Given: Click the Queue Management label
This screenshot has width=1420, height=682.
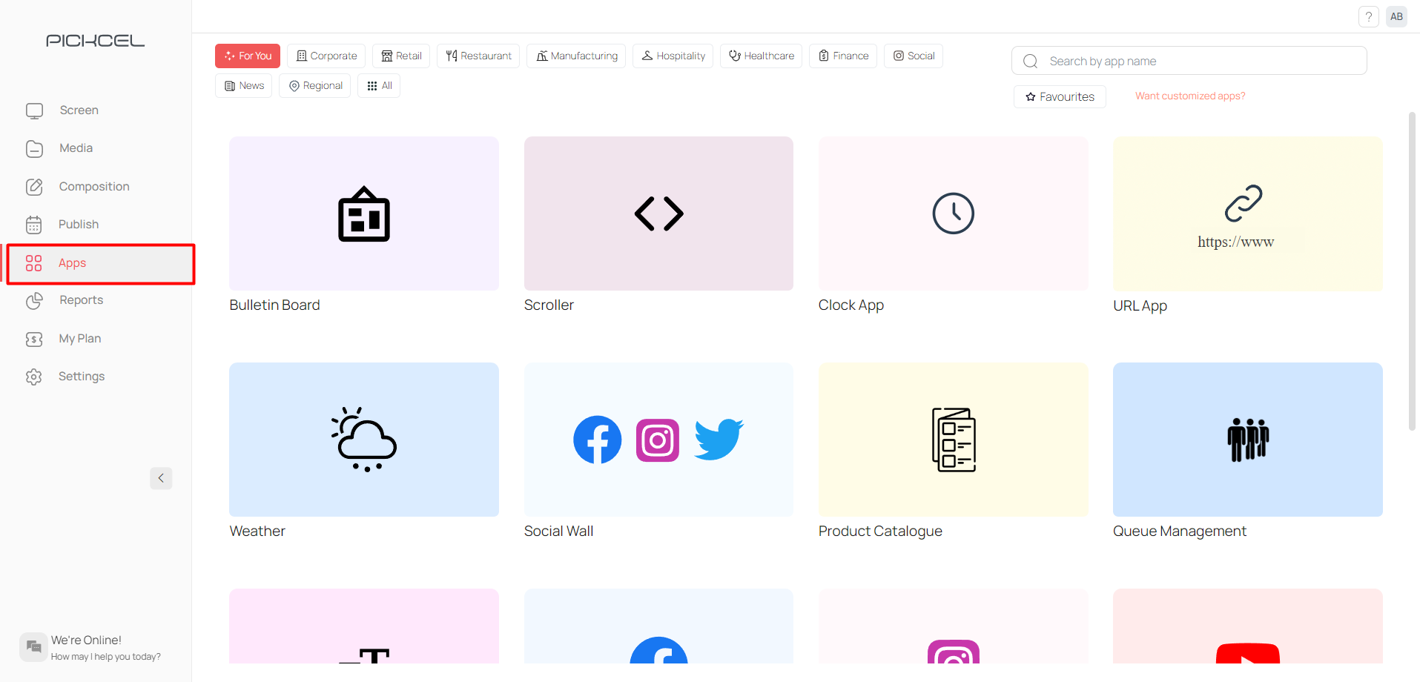Looking at the screenshot, I should click(1180, 532).
